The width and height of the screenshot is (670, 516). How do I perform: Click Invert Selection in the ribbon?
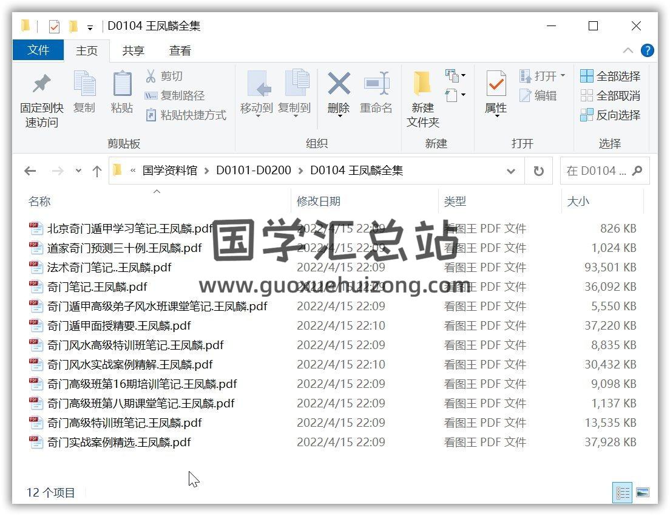tap(611, 115)
